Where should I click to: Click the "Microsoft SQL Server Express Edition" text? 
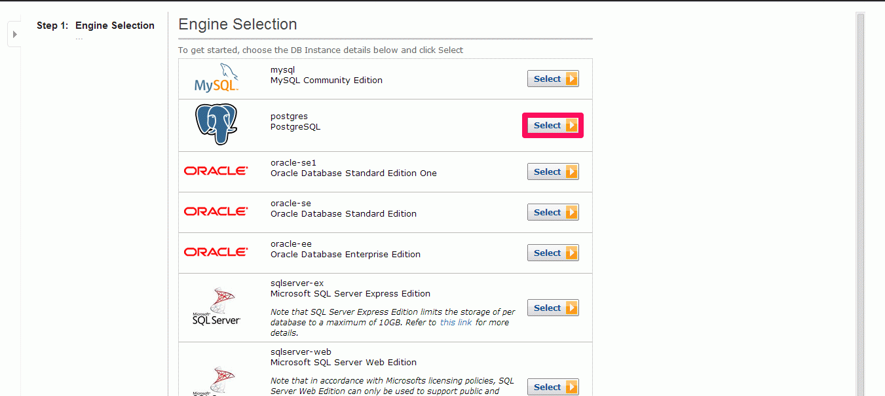pyautogui.click(x=350, y=294)
